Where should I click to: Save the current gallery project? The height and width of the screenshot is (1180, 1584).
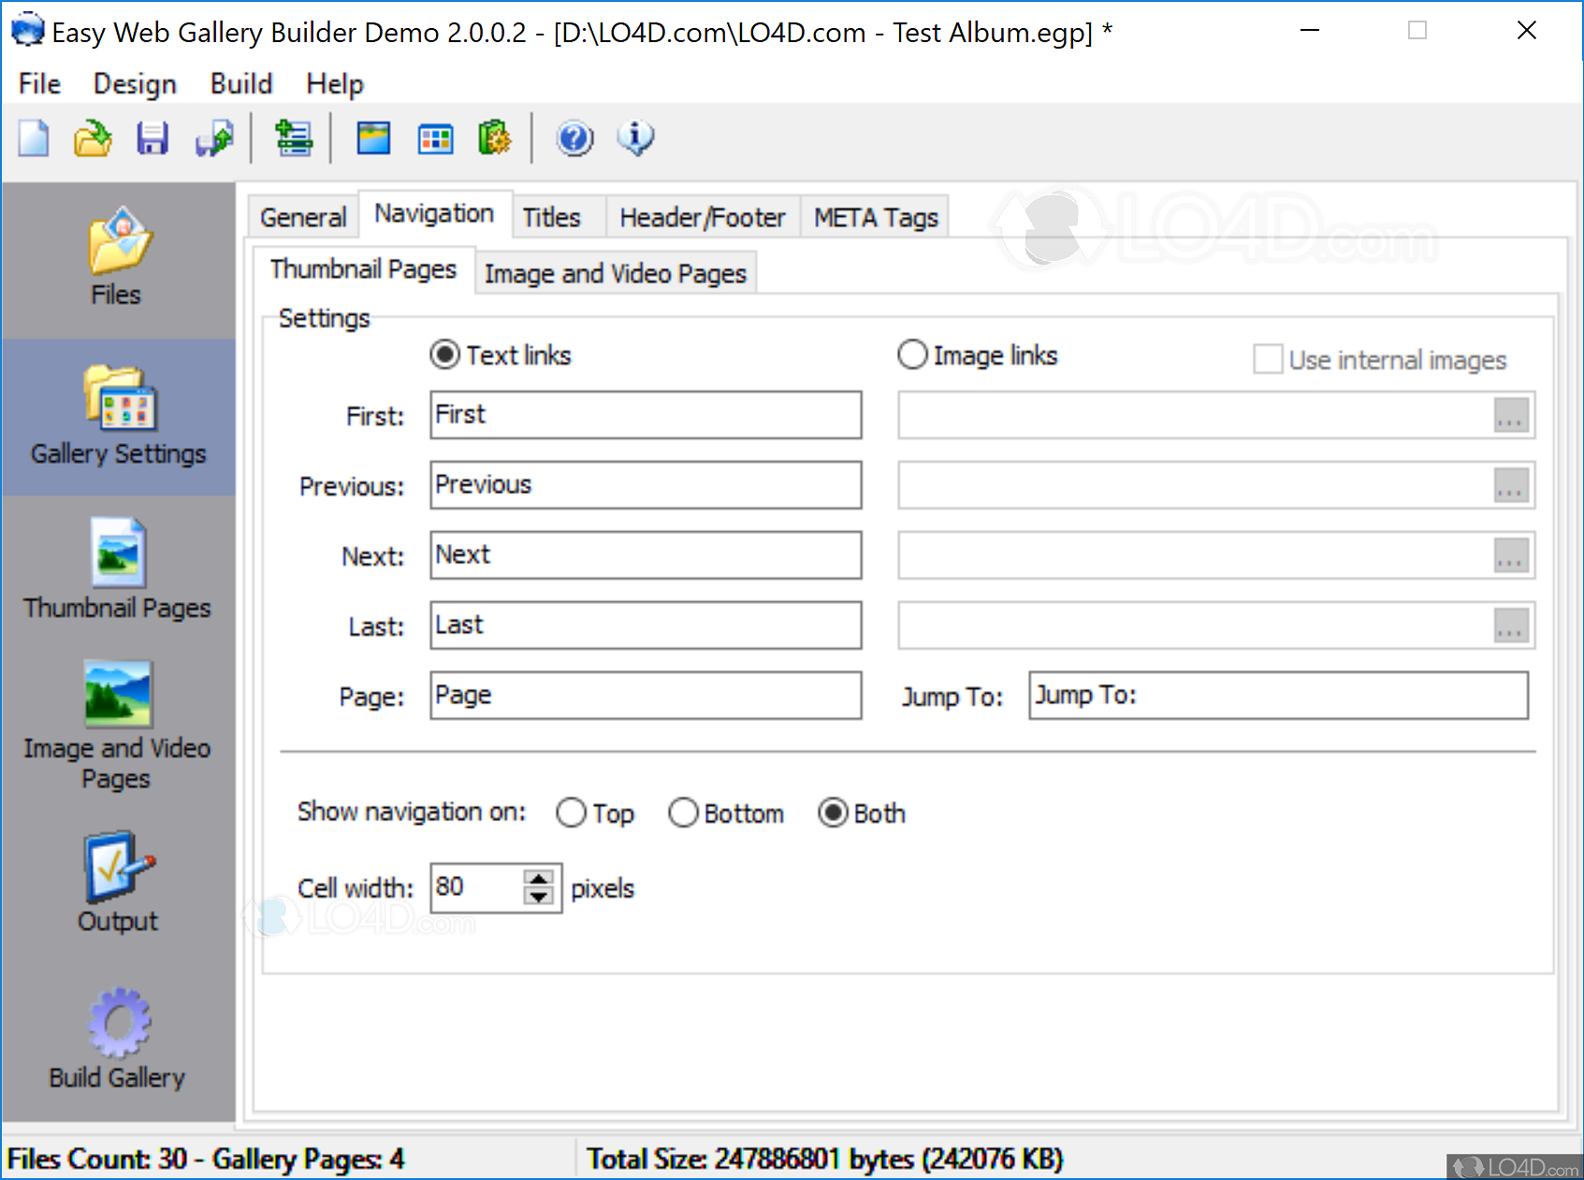click(x=153, y=138)
